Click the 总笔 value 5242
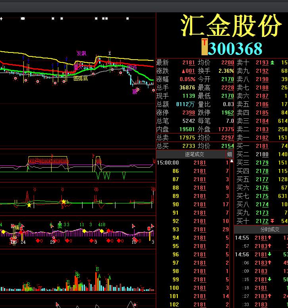The image size is (288, 308). [189, 121]
